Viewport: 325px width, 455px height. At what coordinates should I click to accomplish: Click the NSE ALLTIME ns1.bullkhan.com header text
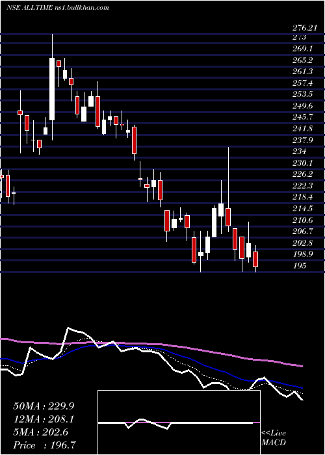tap(57, 8)
